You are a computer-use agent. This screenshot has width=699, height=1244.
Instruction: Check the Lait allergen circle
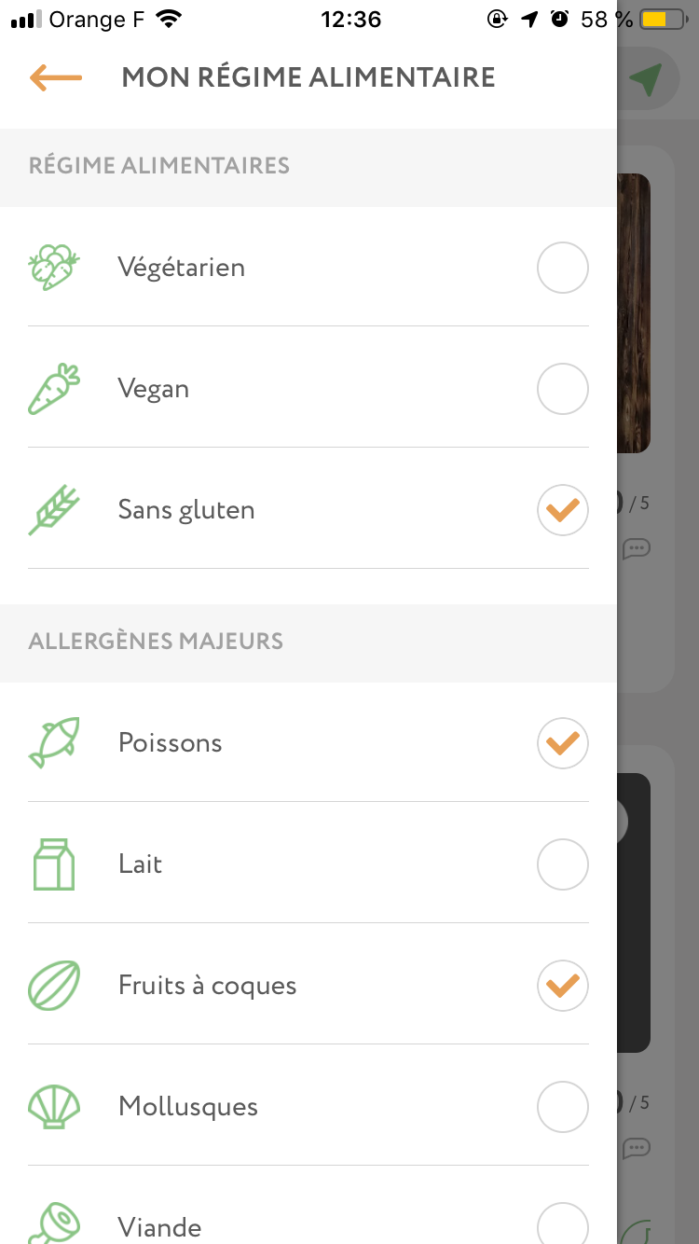coord(563,864)
